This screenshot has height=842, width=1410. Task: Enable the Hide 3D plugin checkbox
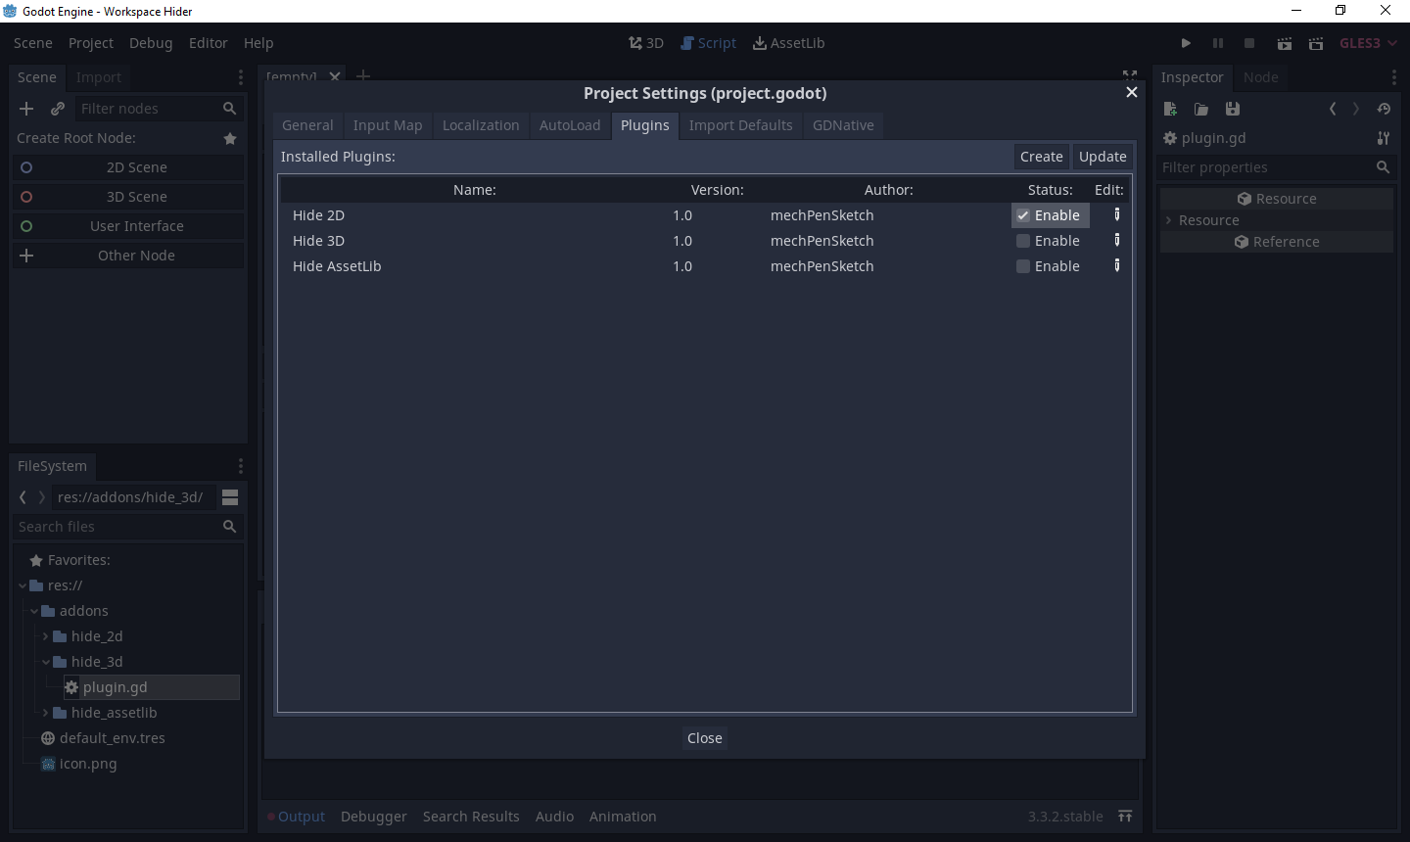(x=1023, y=241)
